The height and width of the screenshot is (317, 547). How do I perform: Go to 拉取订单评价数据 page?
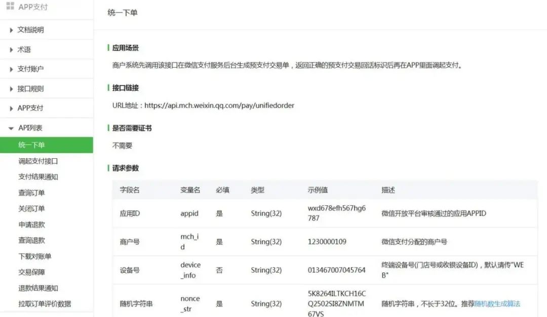45,304
